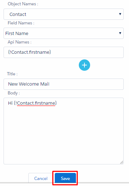Click the Api Names label
Image resolution: width=129 pixels, height=186 pixels.
point(19,42)
